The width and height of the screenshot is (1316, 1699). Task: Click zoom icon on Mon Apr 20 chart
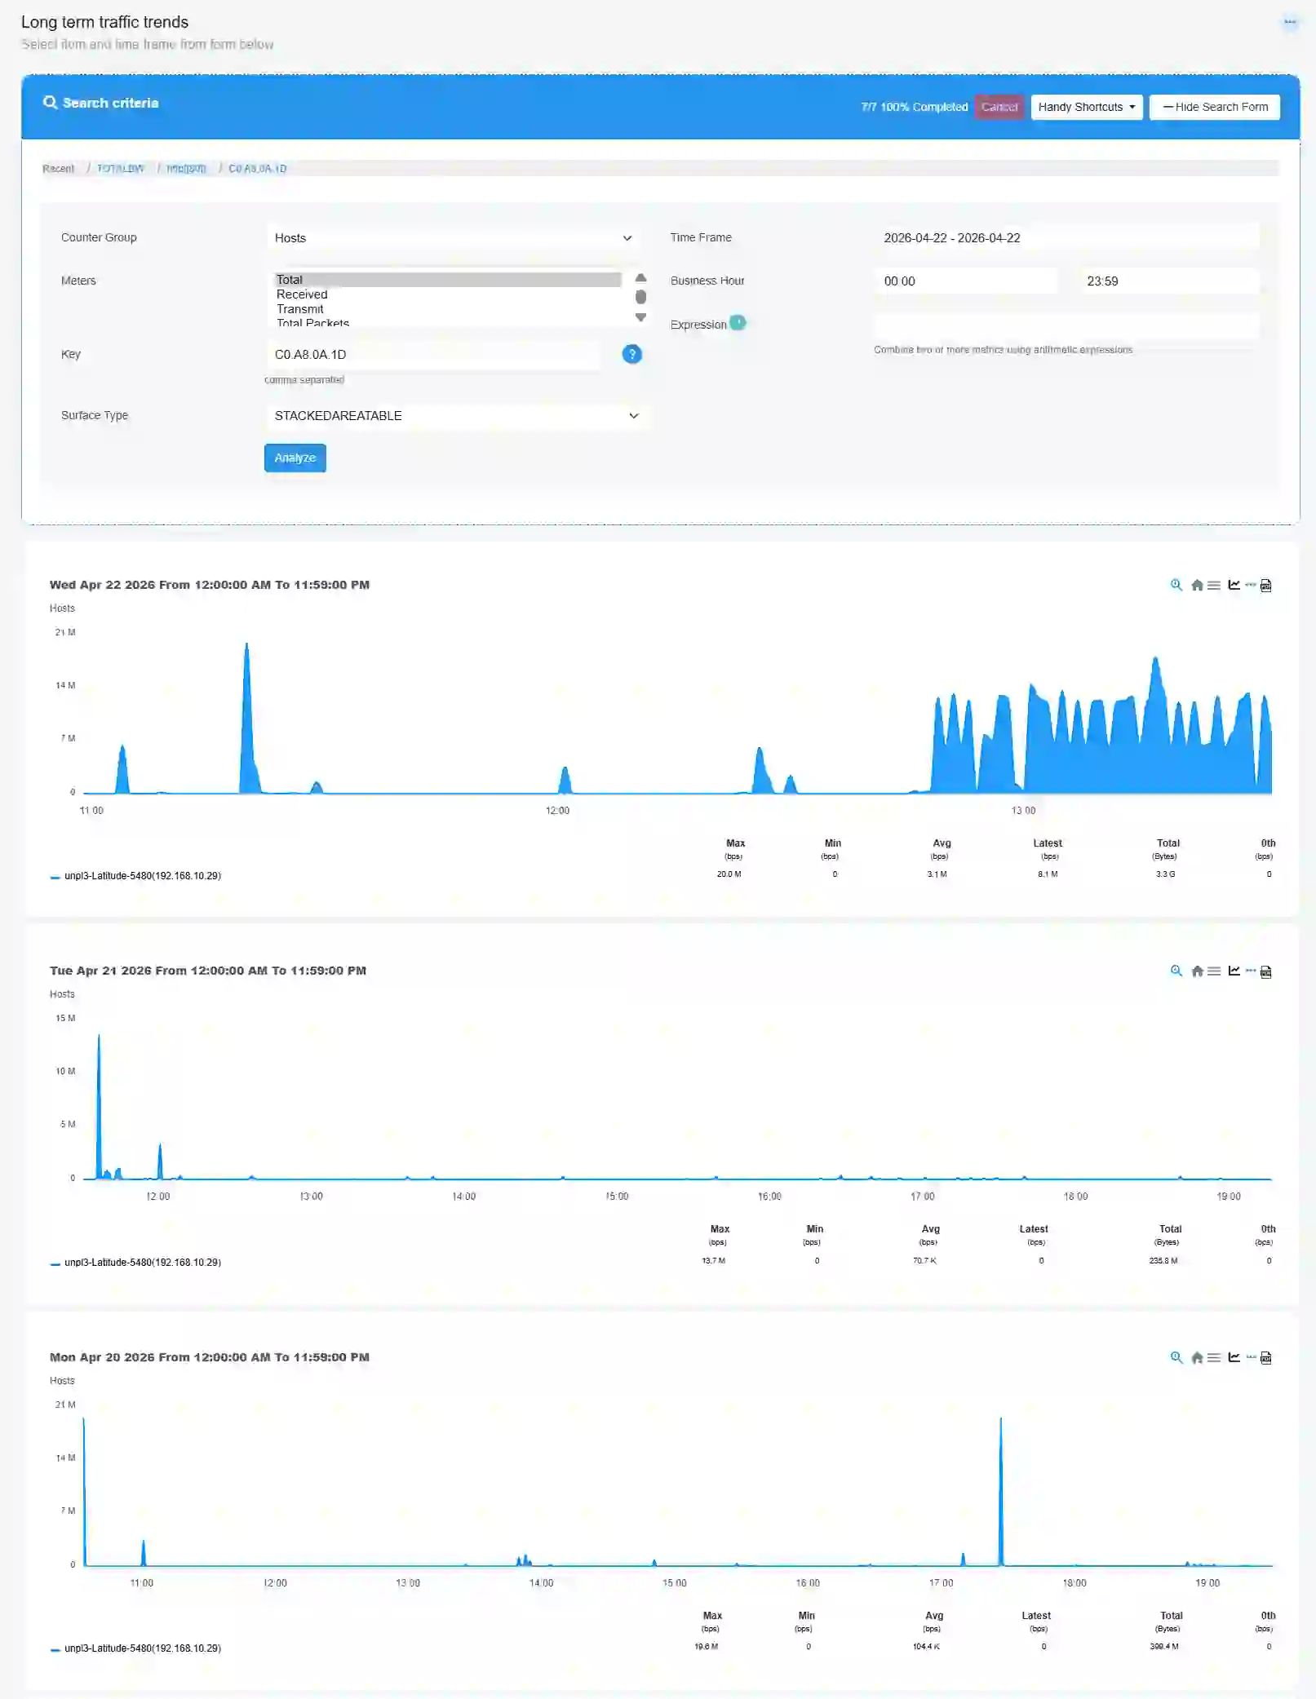[x=1176, y=1357]
